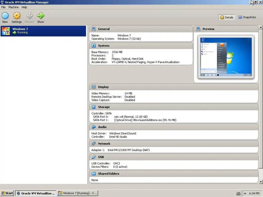Click the System section chip icon
Viewport: 263px width, 197px height.
coord(93,46)
